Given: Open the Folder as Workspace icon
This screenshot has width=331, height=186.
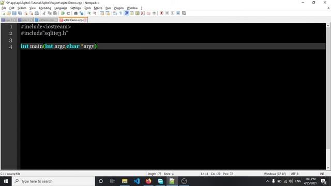Looking at the screenshot, I should [x=148, y=13].
